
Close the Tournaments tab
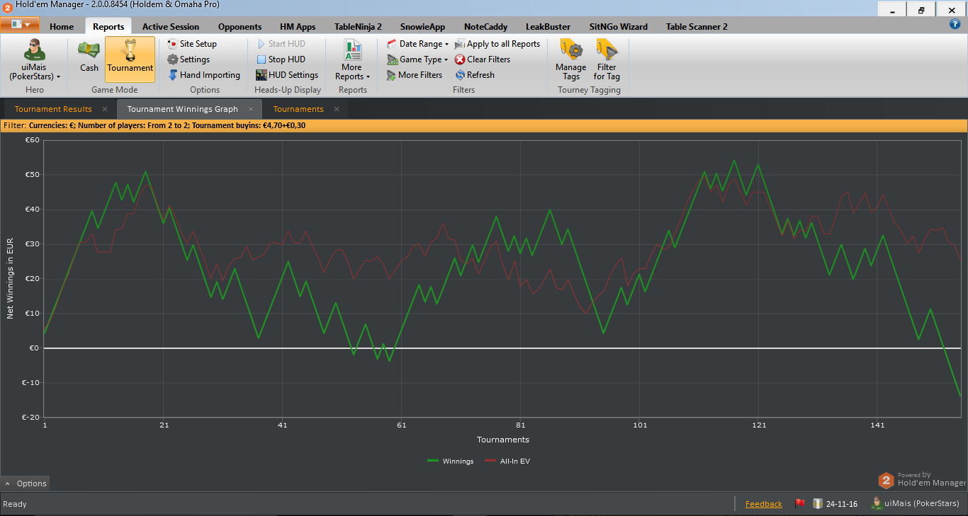coord(337,109)
